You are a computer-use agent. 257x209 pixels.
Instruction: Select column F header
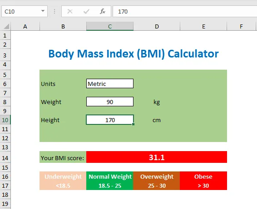241,26
